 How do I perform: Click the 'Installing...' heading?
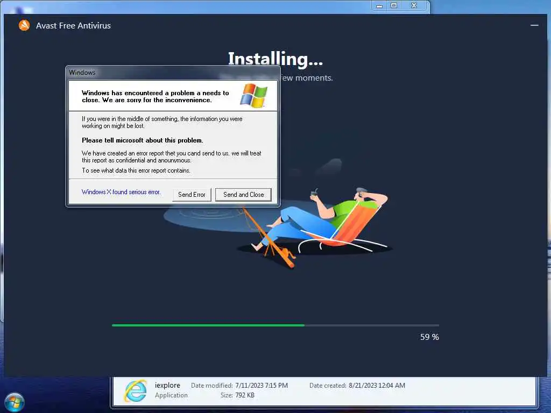click(275, 59)
